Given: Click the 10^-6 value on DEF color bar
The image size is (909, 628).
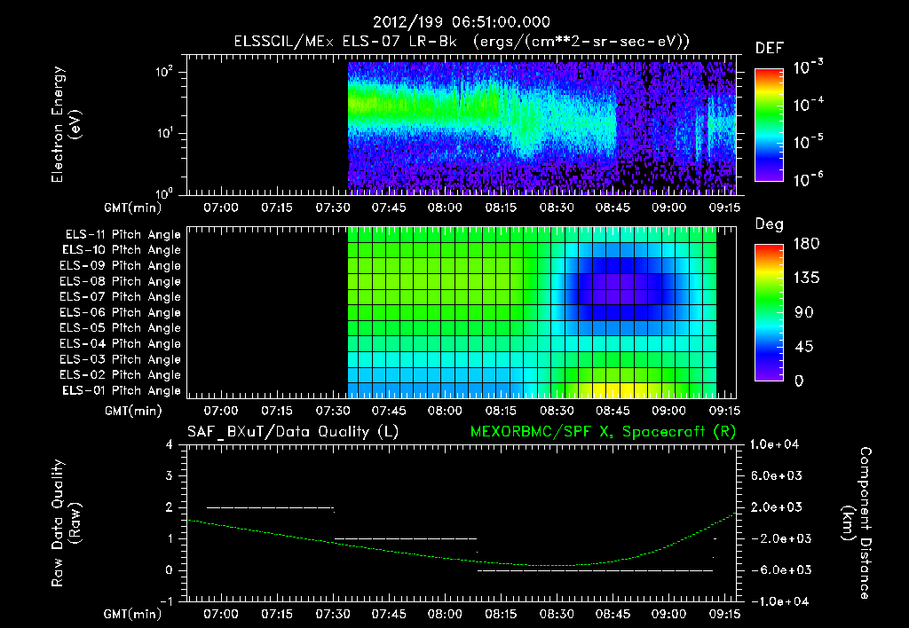Looking at the screenshot, I should (x=808, y=179).
